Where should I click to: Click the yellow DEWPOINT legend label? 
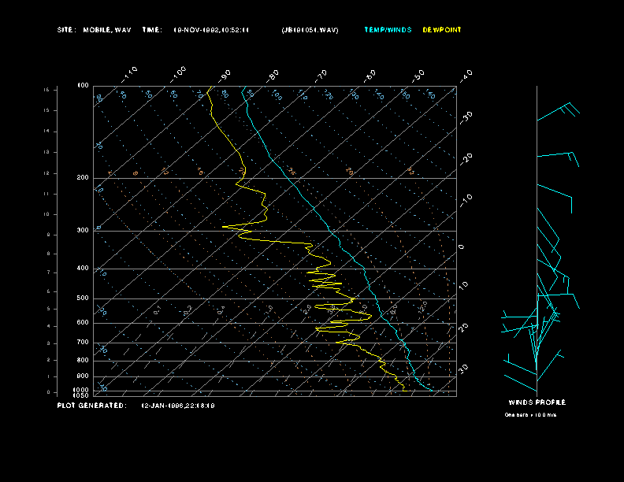pos(442,30)
